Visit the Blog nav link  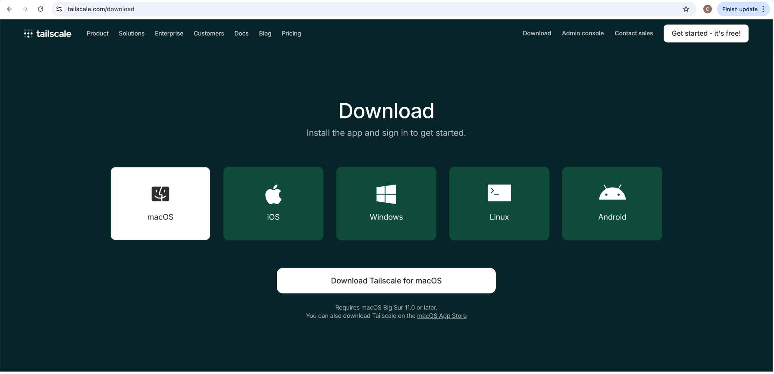click(265, 34)
